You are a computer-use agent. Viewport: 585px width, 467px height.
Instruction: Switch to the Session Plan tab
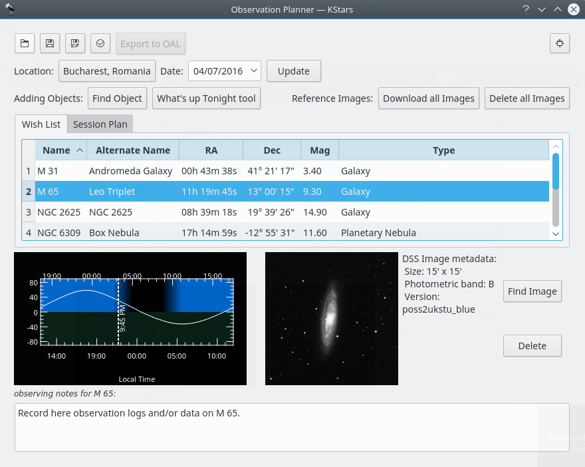pos(100,124)
